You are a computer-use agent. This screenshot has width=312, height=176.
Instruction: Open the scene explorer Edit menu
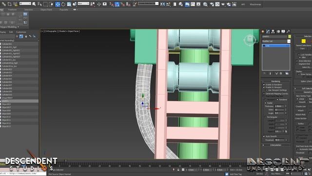[11, 32]
